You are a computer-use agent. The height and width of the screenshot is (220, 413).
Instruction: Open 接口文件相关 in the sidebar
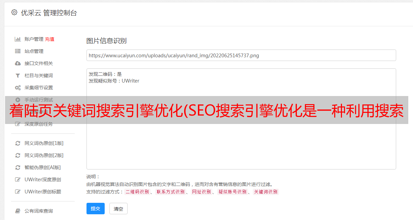[x=39, y=63]
